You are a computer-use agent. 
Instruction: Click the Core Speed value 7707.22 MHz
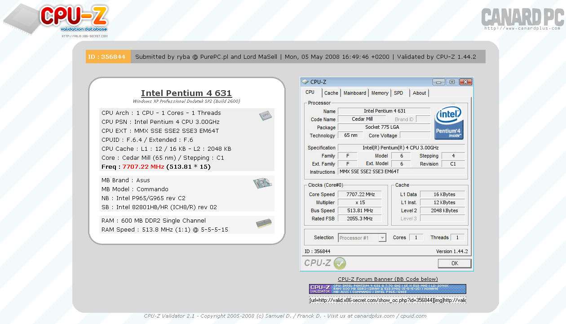(x=360, y=194)
